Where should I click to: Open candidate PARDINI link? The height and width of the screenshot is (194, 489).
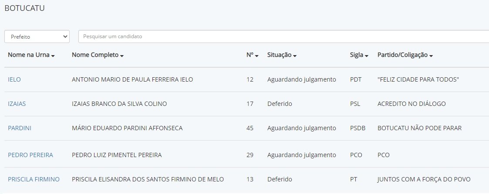point(20,128)
